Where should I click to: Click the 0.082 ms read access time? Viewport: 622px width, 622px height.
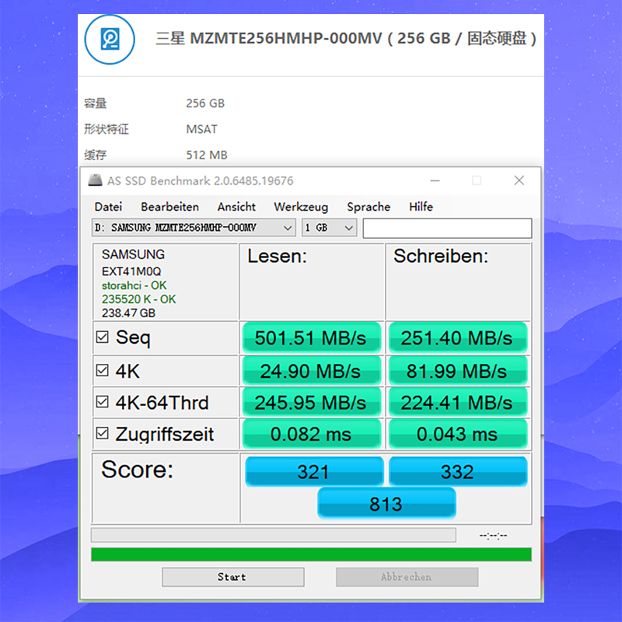click(312, 434)
